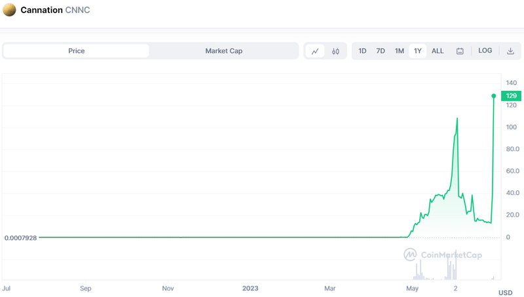The image size is (524, 297).
Task: Click the green endpoint dot on the chart
Action: (493, 96)
